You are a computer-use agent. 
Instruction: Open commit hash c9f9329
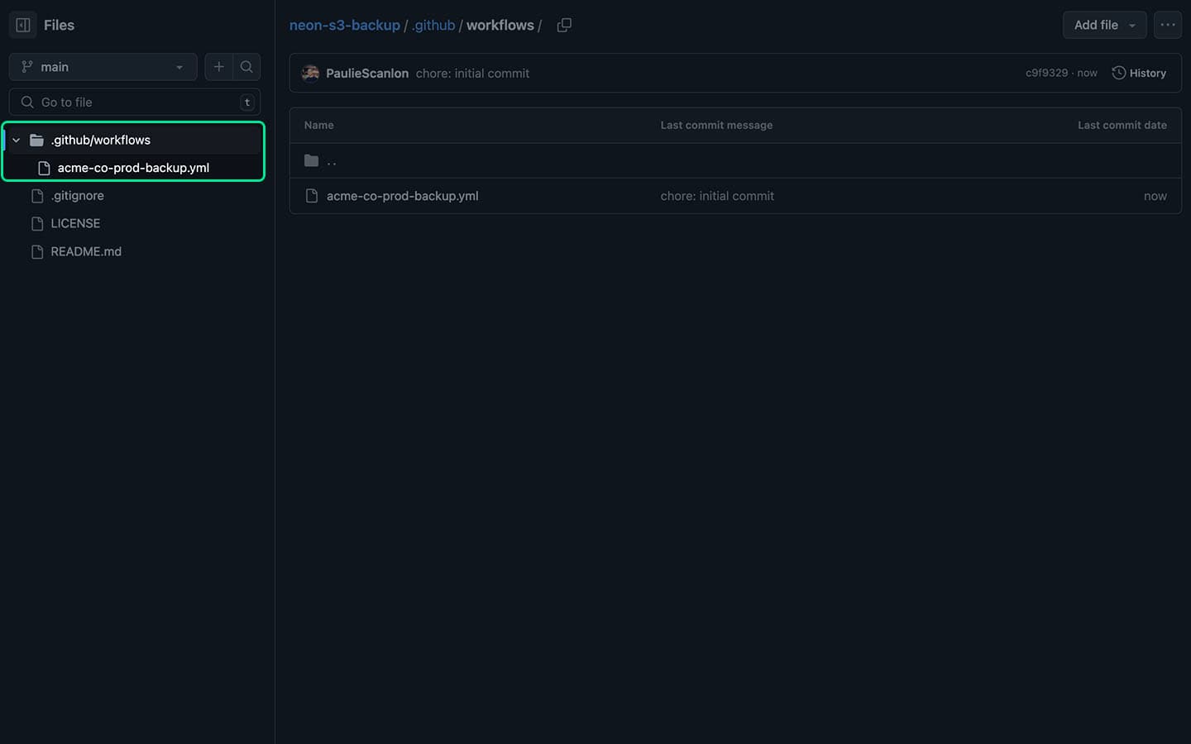click(x=1046, y=73)
